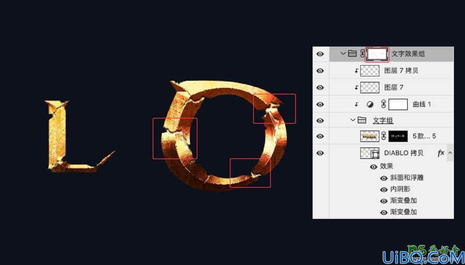Viewport: 465px width, 265px height.
Task: Hide the 曲线 1 adjustment layer
Action: 320,105
